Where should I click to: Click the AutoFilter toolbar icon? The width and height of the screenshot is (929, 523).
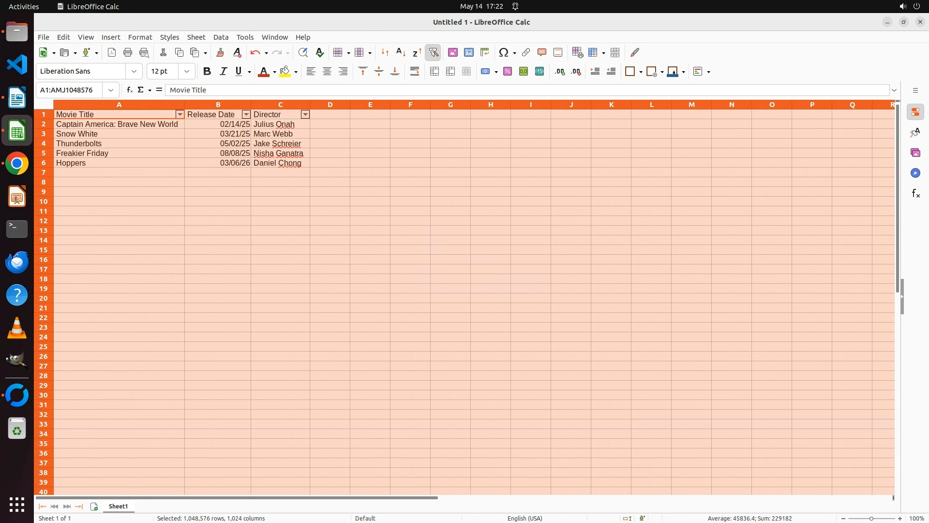[x=434, y=52]
